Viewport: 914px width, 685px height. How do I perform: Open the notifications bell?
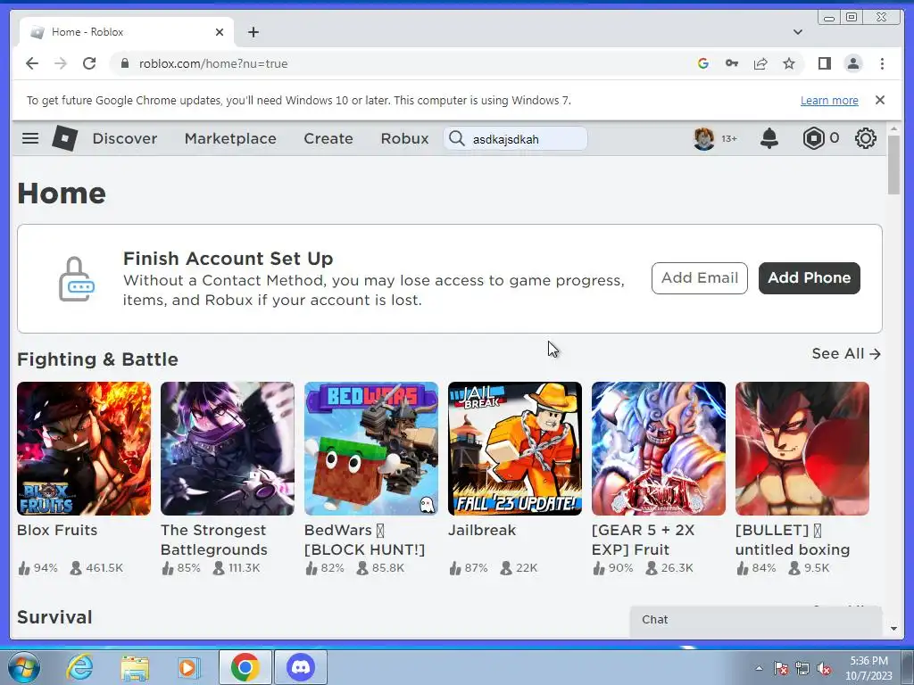769,138
